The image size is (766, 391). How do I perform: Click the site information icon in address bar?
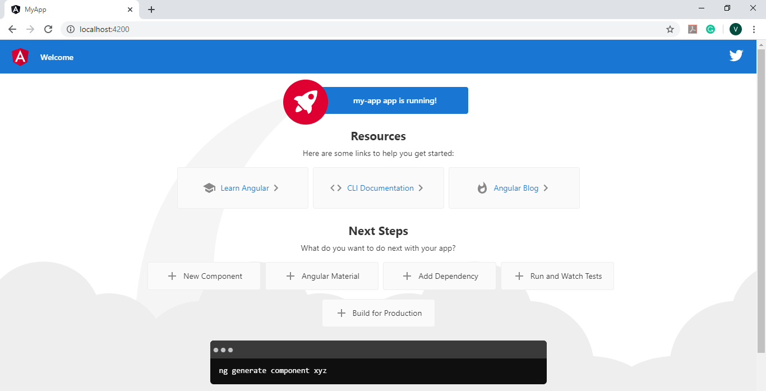[x=71, y=29]
